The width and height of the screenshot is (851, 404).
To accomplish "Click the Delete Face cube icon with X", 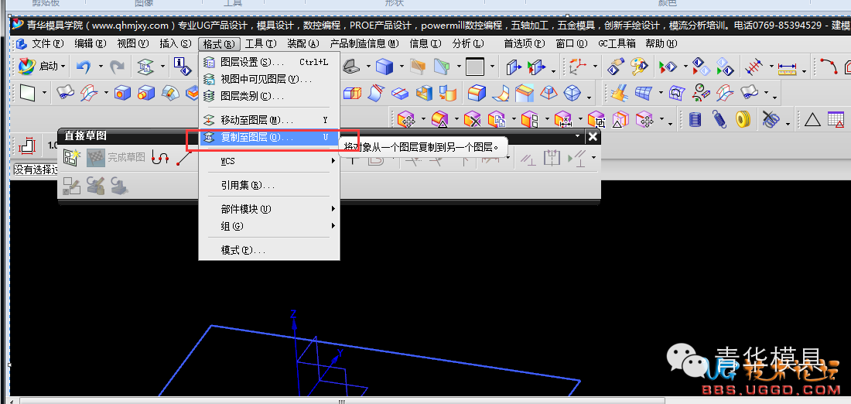I will 472,119.
